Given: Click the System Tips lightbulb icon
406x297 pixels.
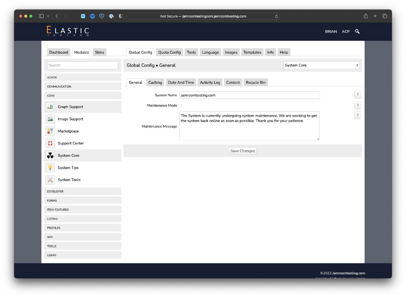Looking at the screenshot, I should click(x=50, y=168).
